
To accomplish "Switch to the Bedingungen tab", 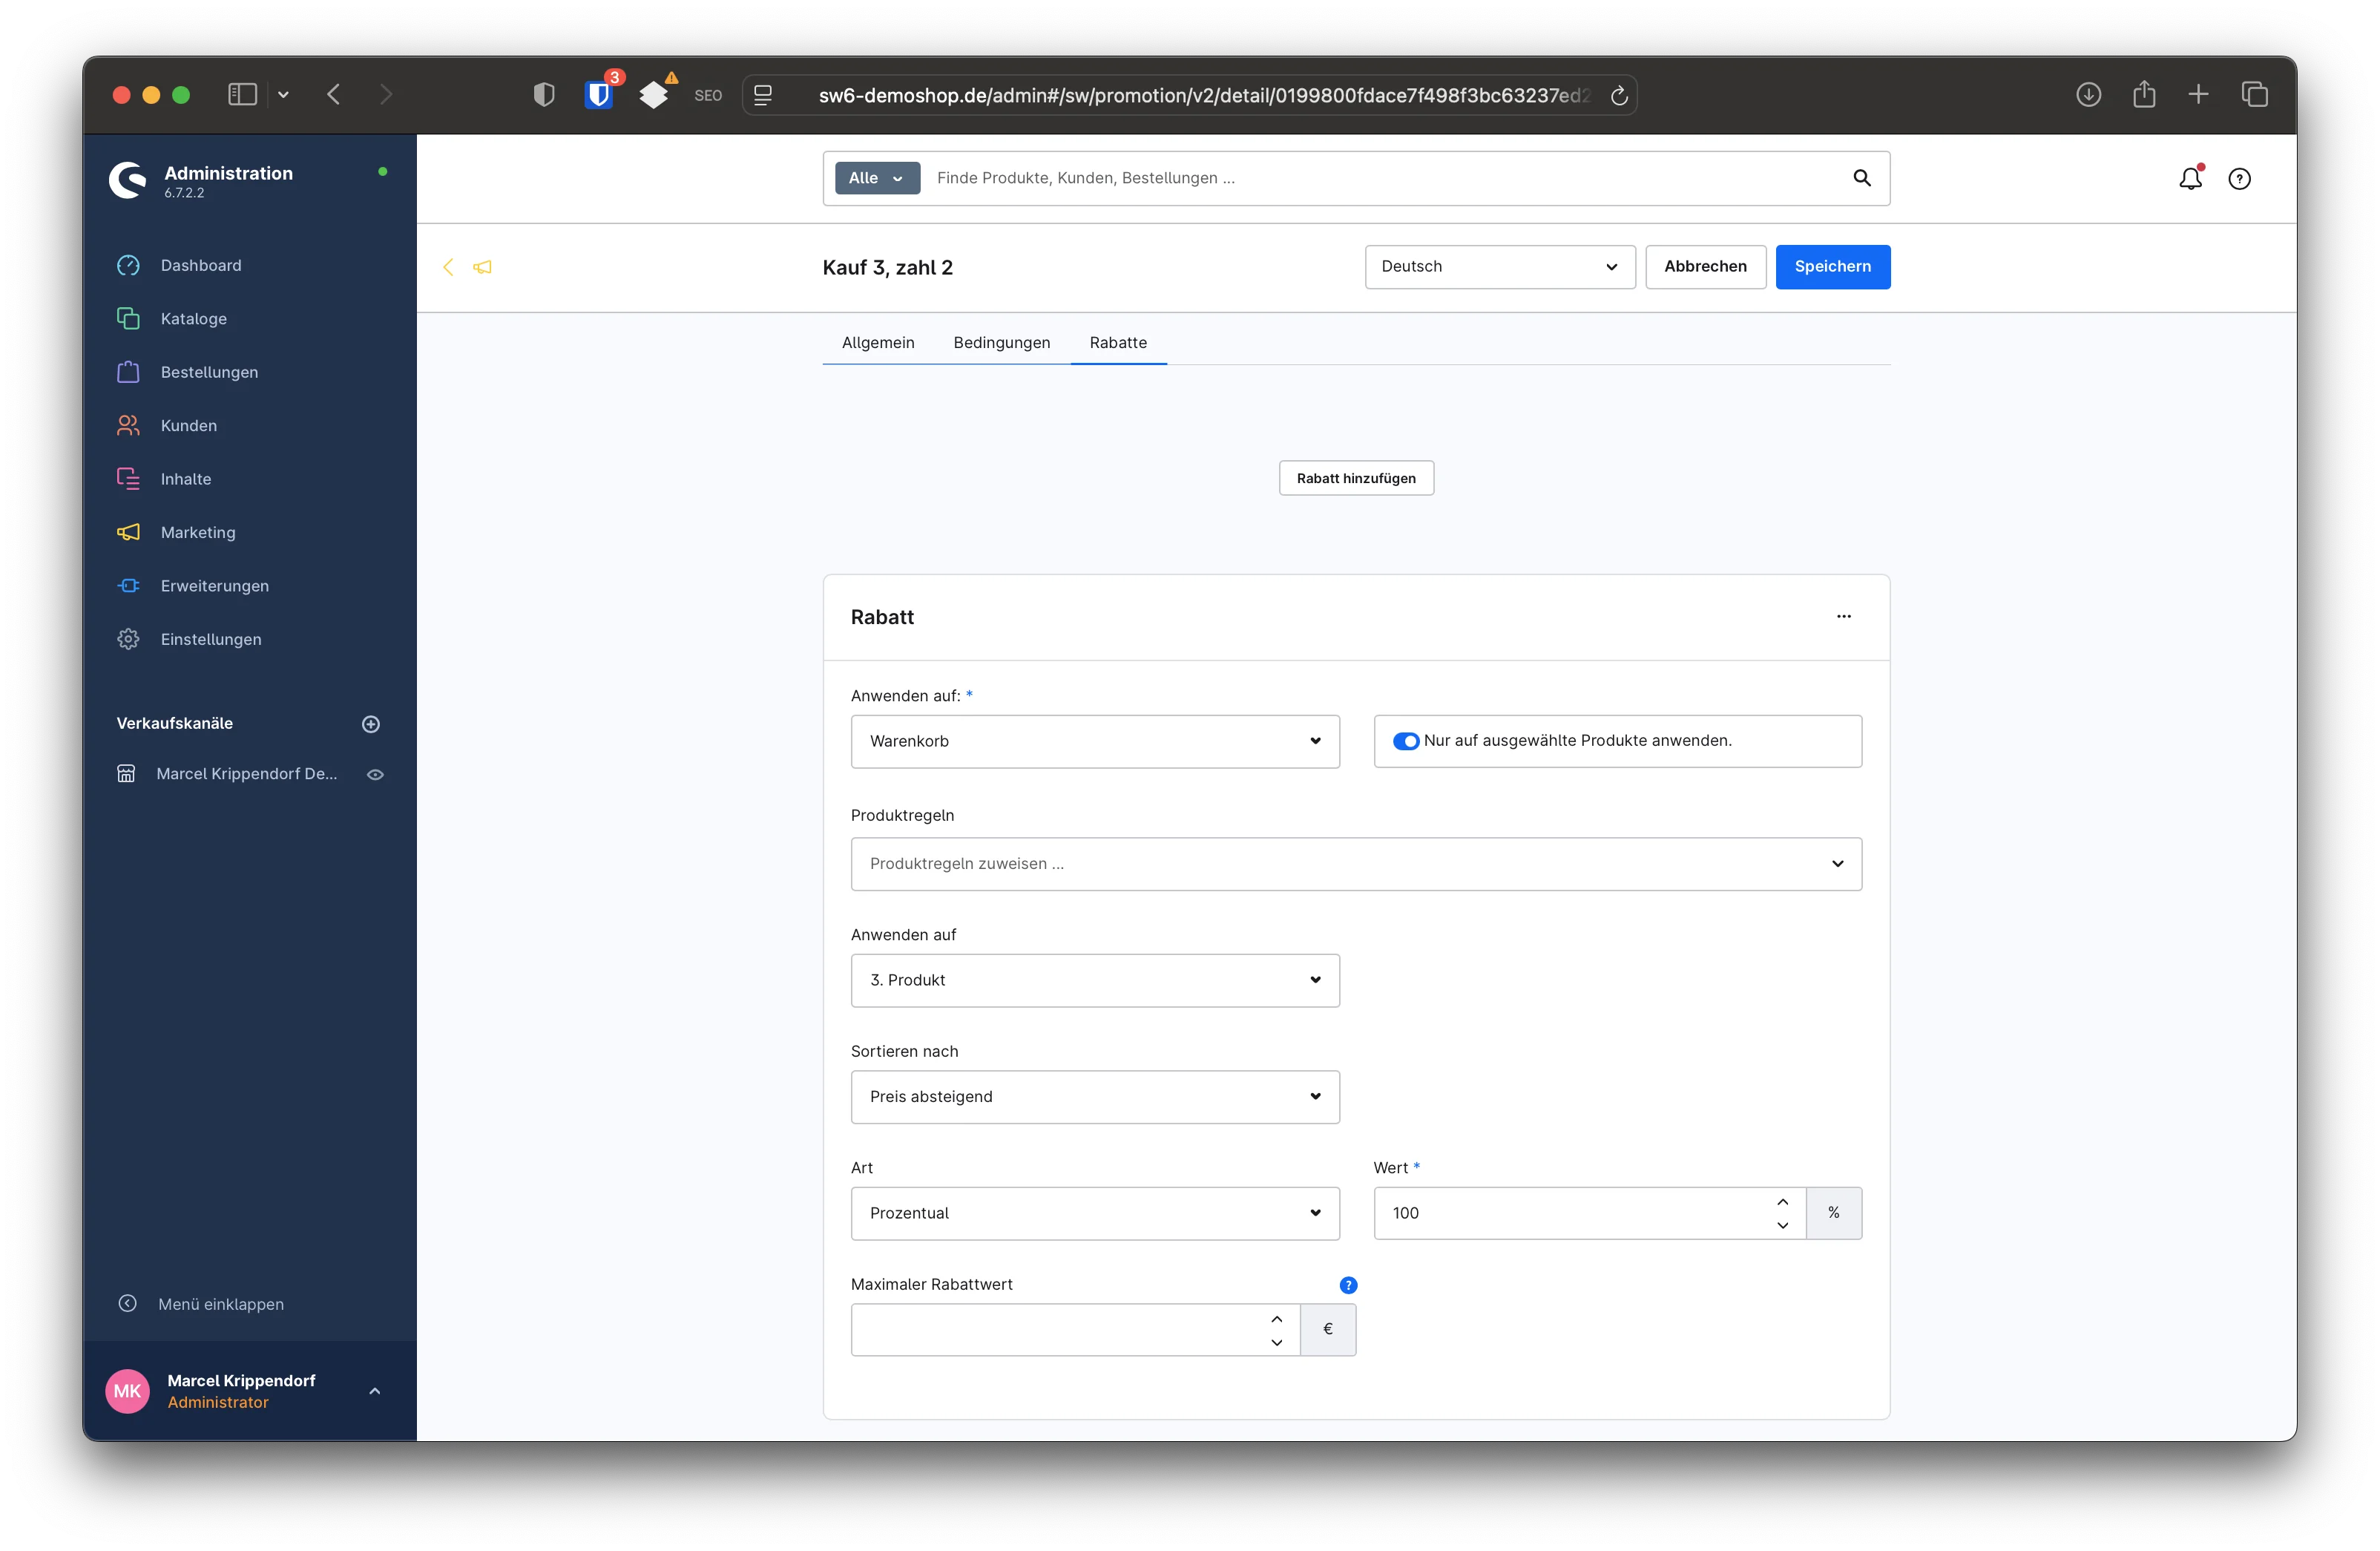I will tap(1001, 343).
